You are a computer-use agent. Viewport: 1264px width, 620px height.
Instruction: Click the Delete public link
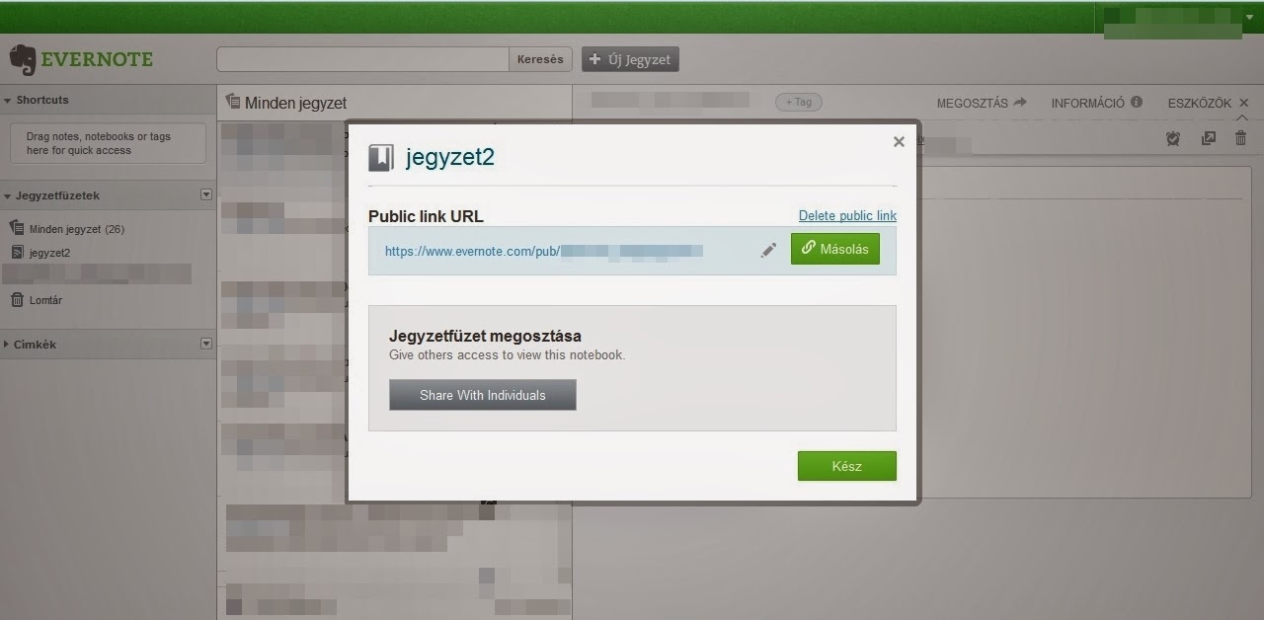(x=847, y=215)
